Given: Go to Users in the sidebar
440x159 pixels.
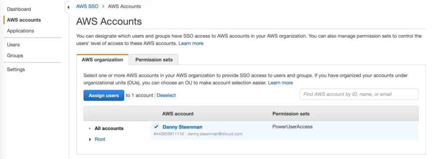Looking at the screenshot, I should (x=13, y=45).
